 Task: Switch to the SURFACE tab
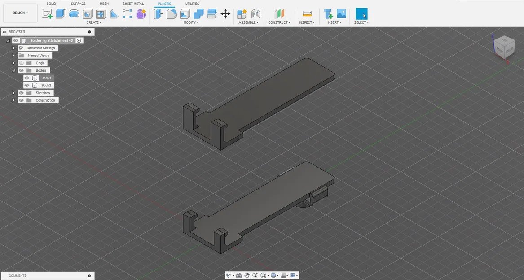(x=78, y=4)
